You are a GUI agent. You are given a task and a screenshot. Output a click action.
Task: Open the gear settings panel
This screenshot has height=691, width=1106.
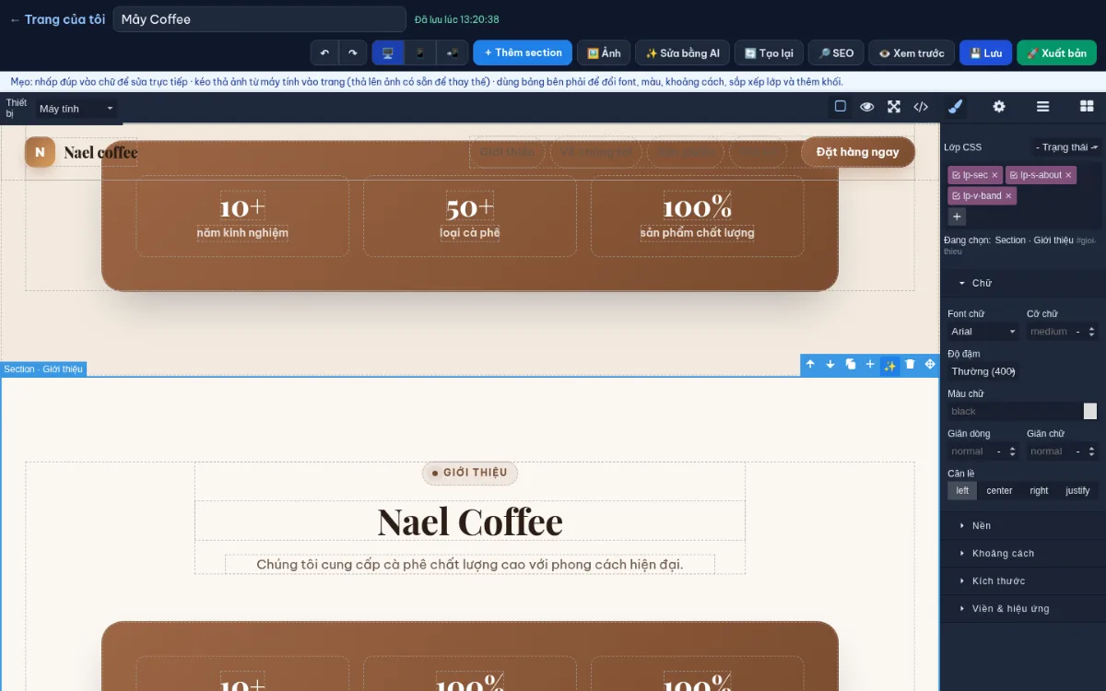pyautogui.click(x=999, y=107)
